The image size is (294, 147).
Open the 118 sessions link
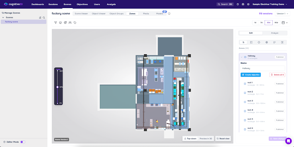266,14
